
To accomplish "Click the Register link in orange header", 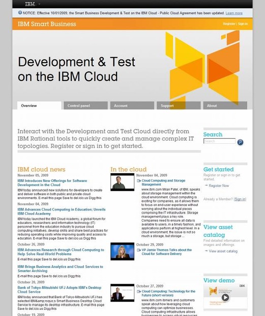I will [229, 24].
